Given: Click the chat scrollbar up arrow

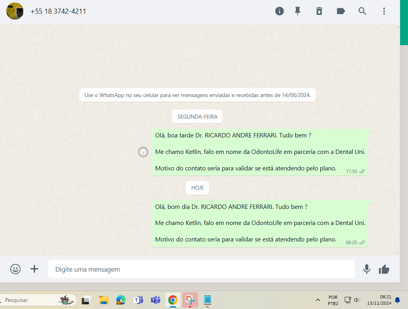Looking at the screenshot, I should (397, 27).
